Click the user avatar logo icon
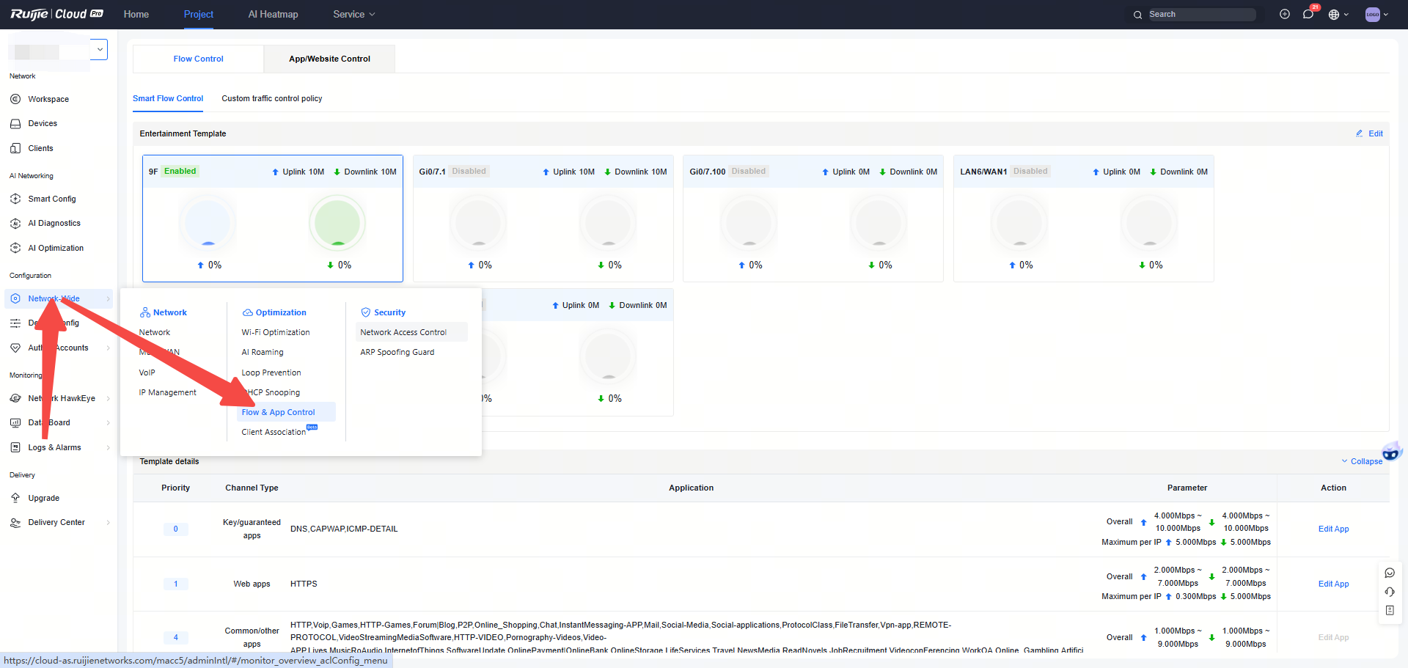Viewport: 1408px width, 668px height. 1372,15
